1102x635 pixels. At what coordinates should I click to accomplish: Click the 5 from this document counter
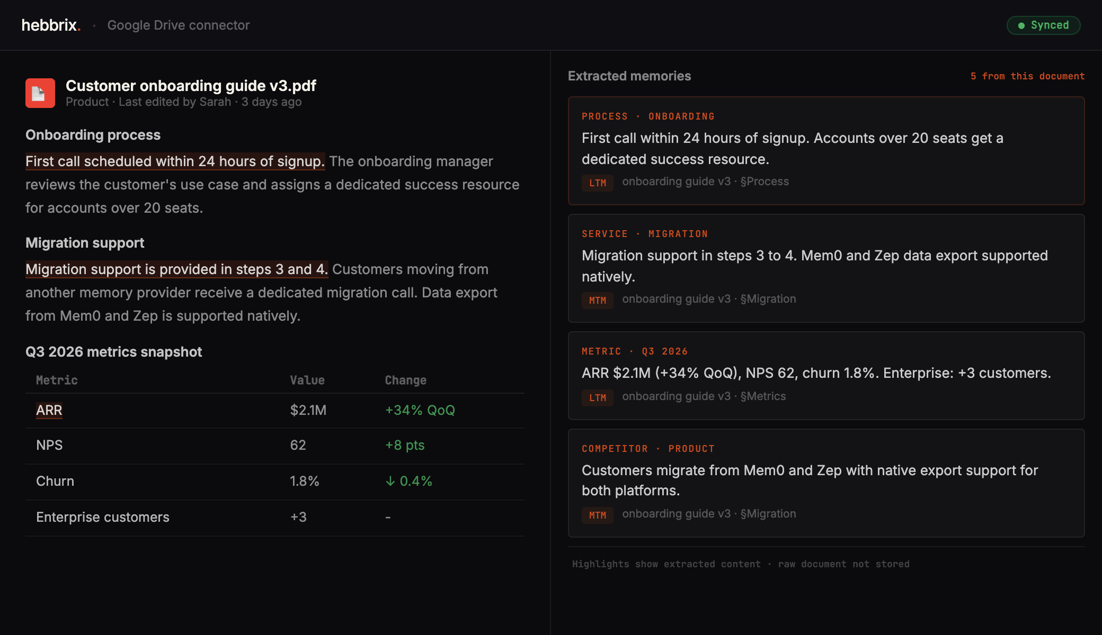1027,76
